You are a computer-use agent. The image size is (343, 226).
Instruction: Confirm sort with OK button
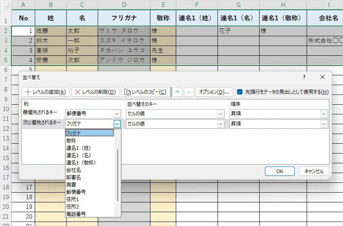coord(280,171)
